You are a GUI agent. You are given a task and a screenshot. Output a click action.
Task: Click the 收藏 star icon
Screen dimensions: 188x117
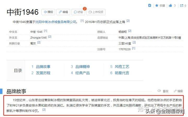click(x=157, y=5)
